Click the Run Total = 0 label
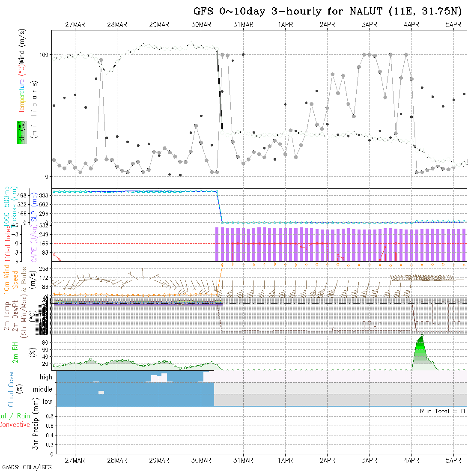 point(442,411)
